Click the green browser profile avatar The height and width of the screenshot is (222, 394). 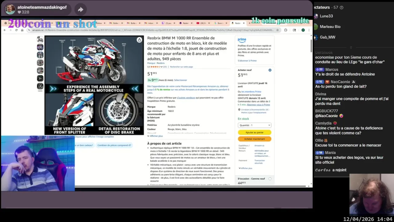303,30
